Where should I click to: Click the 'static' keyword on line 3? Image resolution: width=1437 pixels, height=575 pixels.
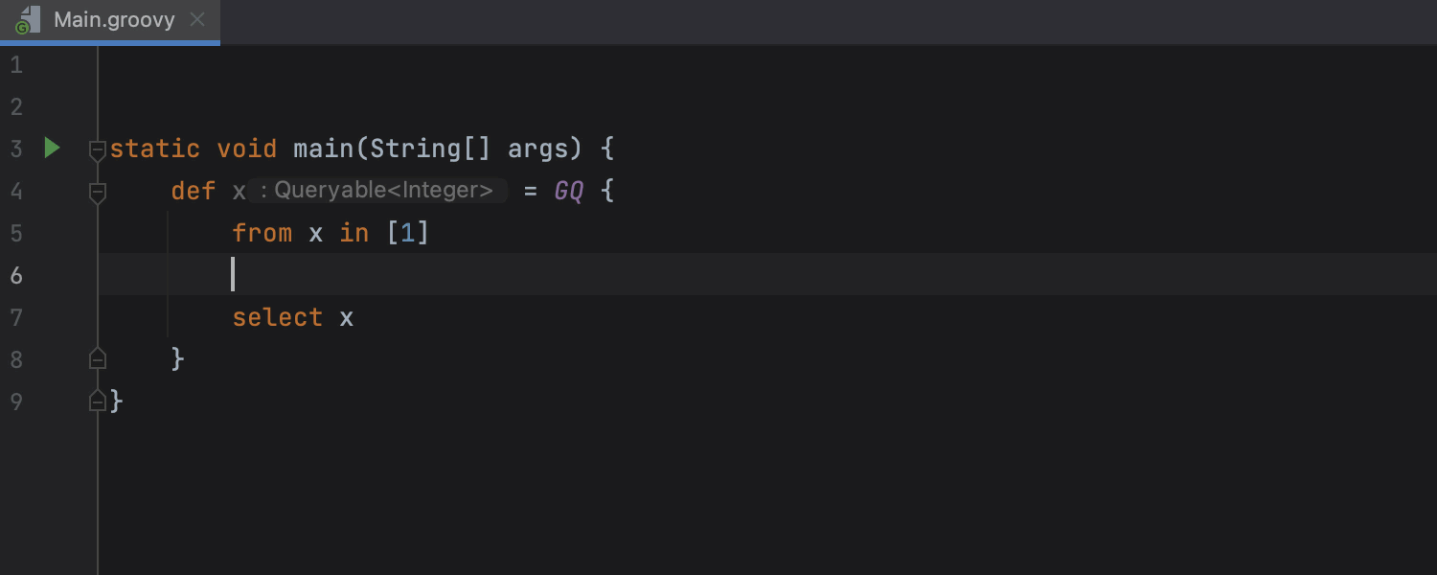[155, 149]
